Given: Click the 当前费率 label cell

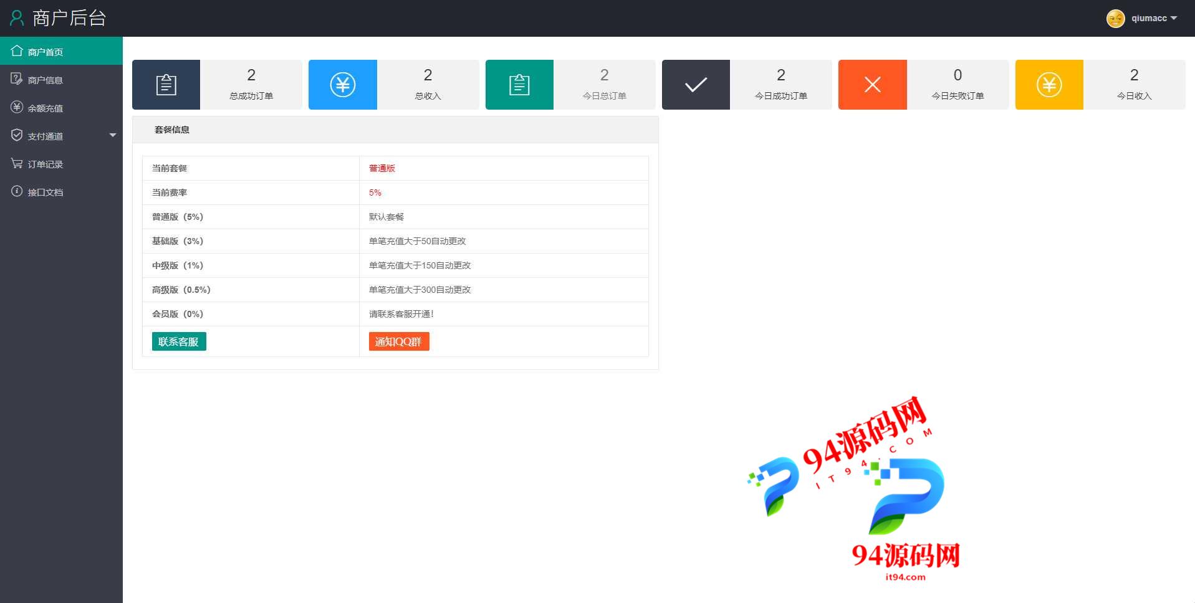Looking at the screenshot, I should (251, 192).
